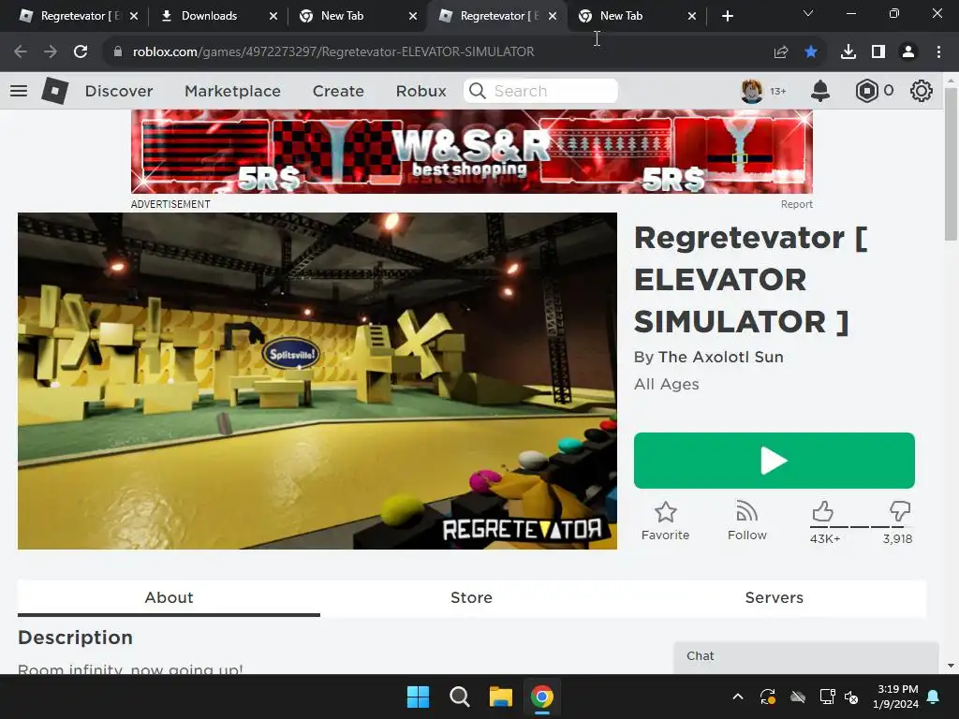The height and width of the screenshot is (719, 959).
Task: Open File Explorer from taskbar
Action: (500, 697)
